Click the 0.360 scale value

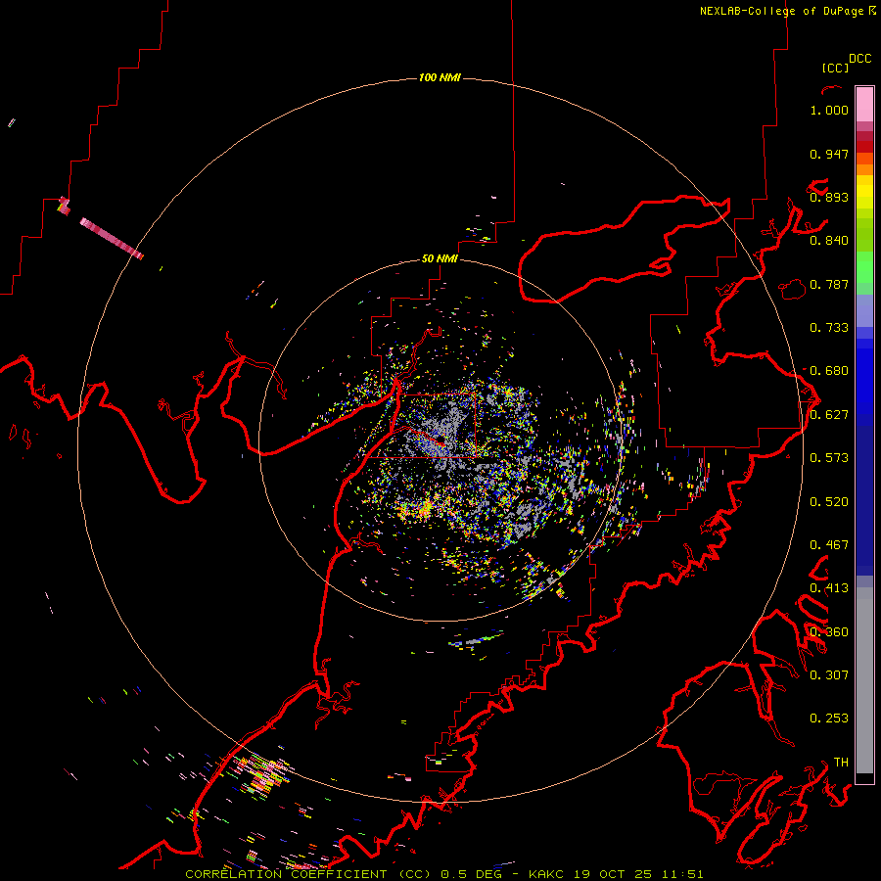coord(829,632)
